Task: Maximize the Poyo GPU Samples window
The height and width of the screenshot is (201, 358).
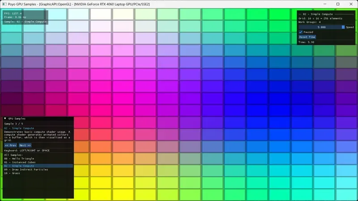Action: 338,4
